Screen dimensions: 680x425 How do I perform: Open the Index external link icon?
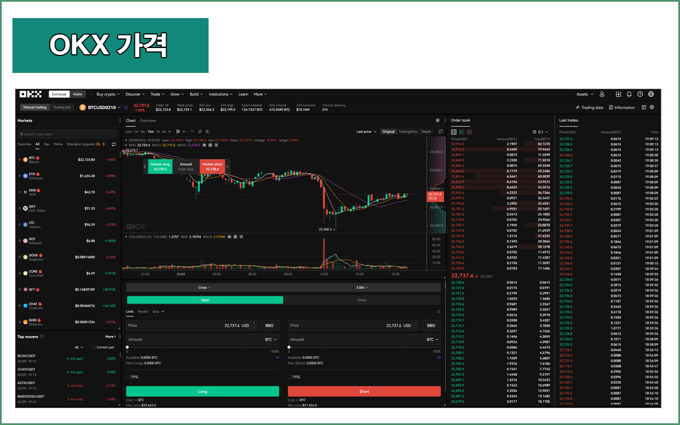pos(166,105)
